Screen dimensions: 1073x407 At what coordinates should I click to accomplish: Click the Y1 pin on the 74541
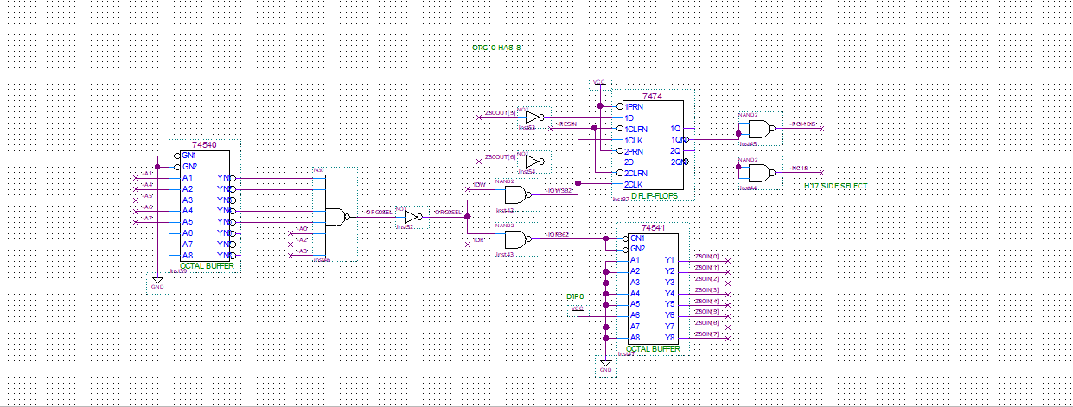[669, 260]
